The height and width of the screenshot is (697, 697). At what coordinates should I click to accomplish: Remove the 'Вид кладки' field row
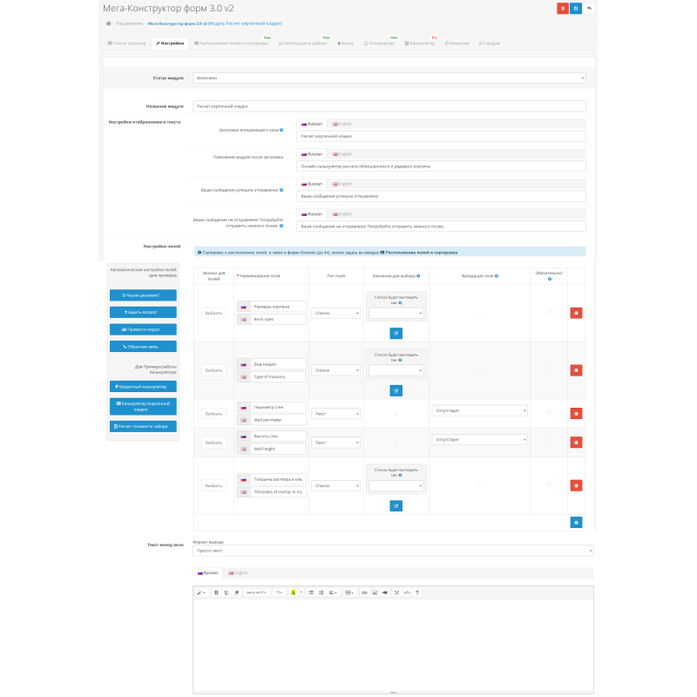click(576, 370)
